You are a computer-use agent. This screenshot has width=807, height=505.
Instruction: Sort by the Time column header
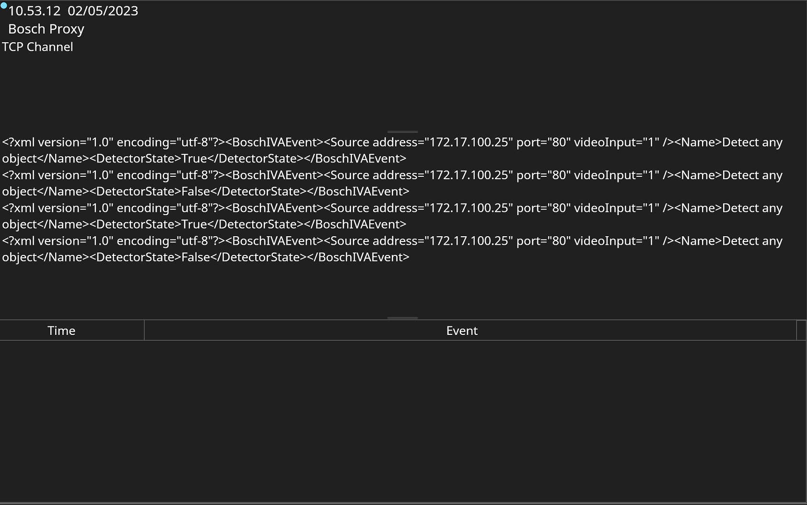coord(61,331)
